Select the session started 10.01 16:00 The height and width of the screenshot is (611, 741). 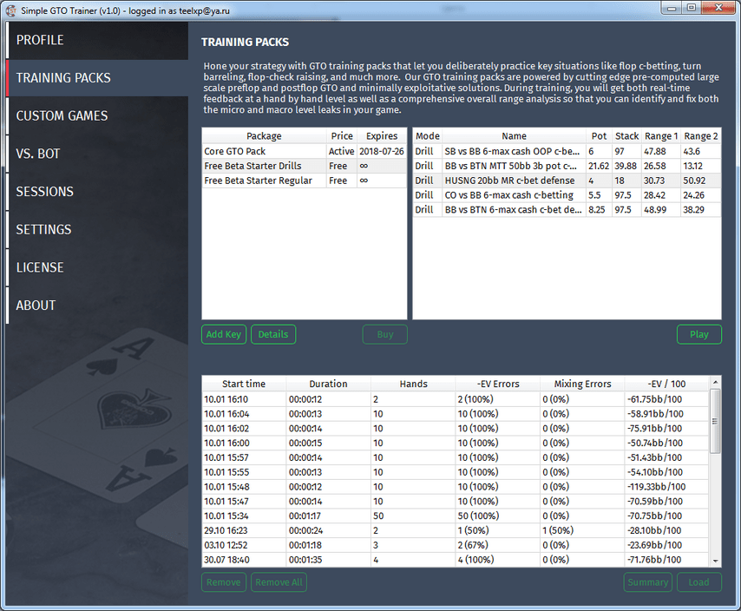[456, 443]
